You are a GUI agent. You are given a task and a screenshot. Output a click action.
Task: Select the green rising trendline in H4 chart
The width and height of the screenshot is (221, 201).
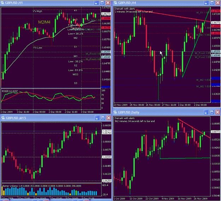[x=196, y=42]
